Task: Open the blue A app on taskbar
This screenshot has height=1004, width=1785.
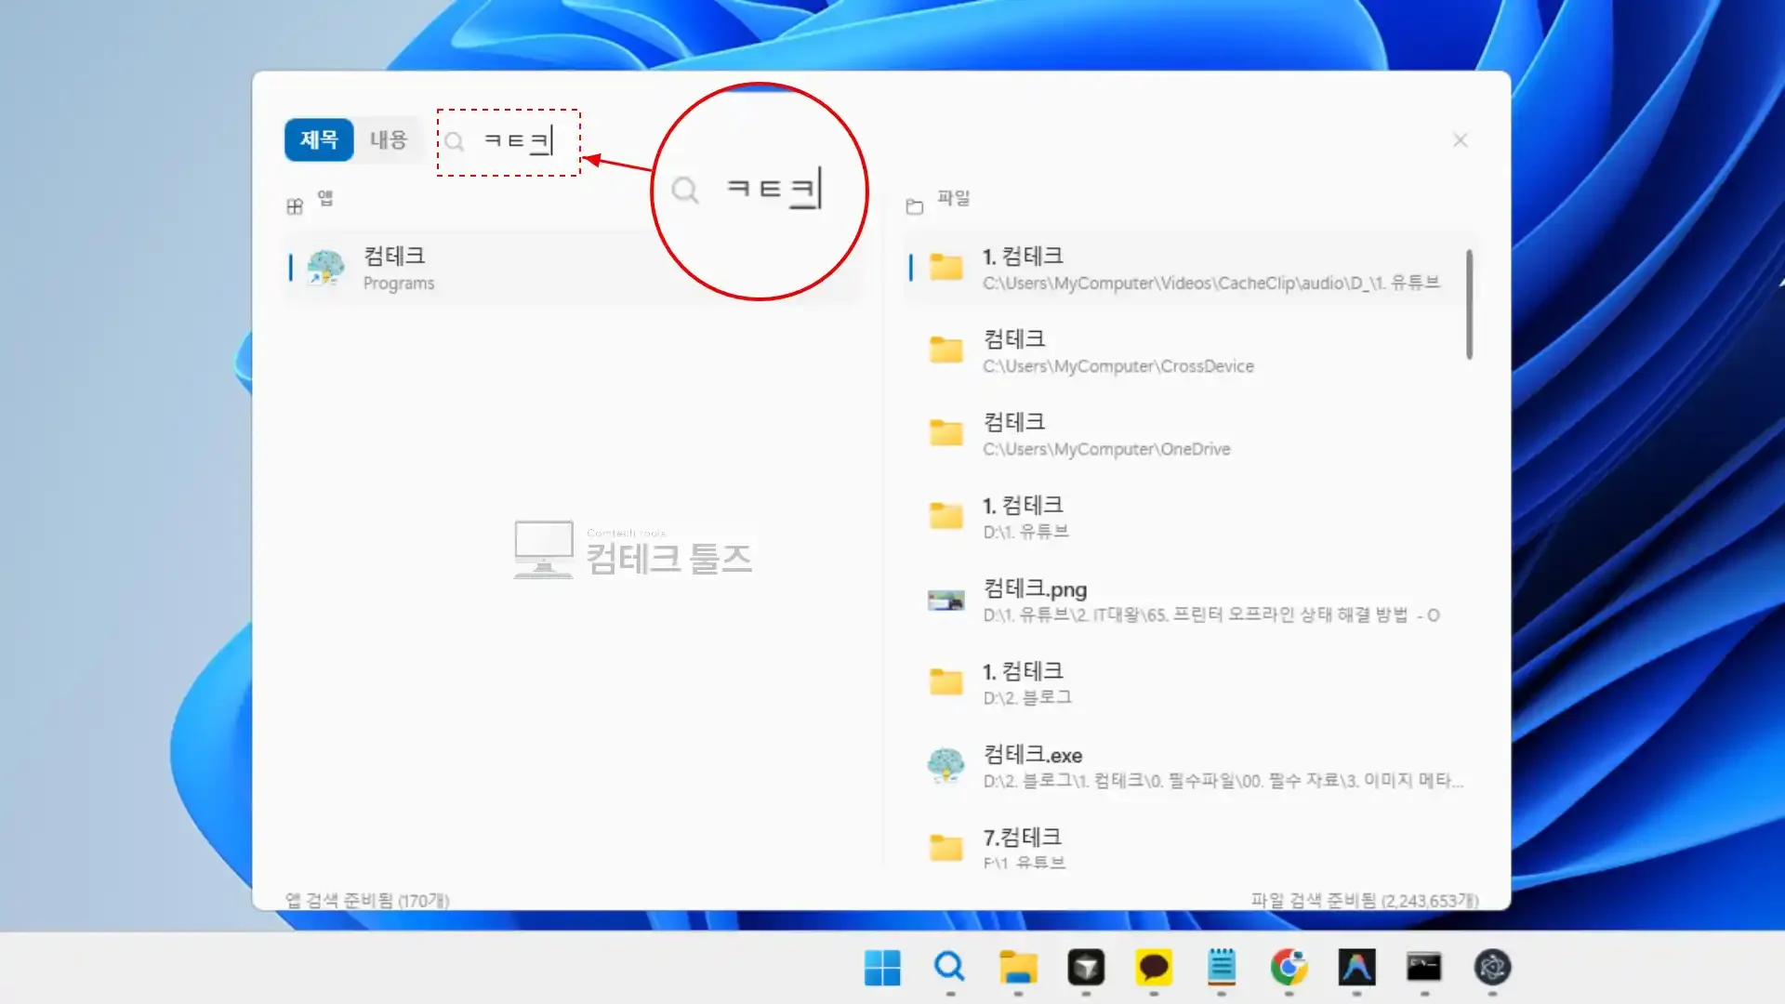Action: click(1356, 968)
